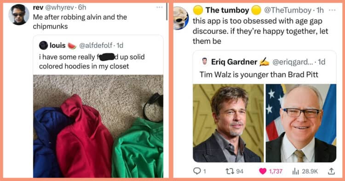Open more options on The tumboy's tweet

click(x=332, y=10)
